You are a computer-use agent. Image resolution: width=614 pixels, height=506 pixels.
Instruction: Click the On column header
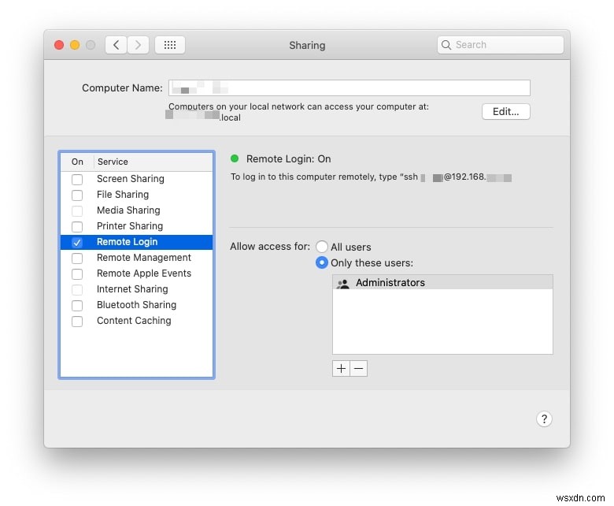(x=77, y=162)
